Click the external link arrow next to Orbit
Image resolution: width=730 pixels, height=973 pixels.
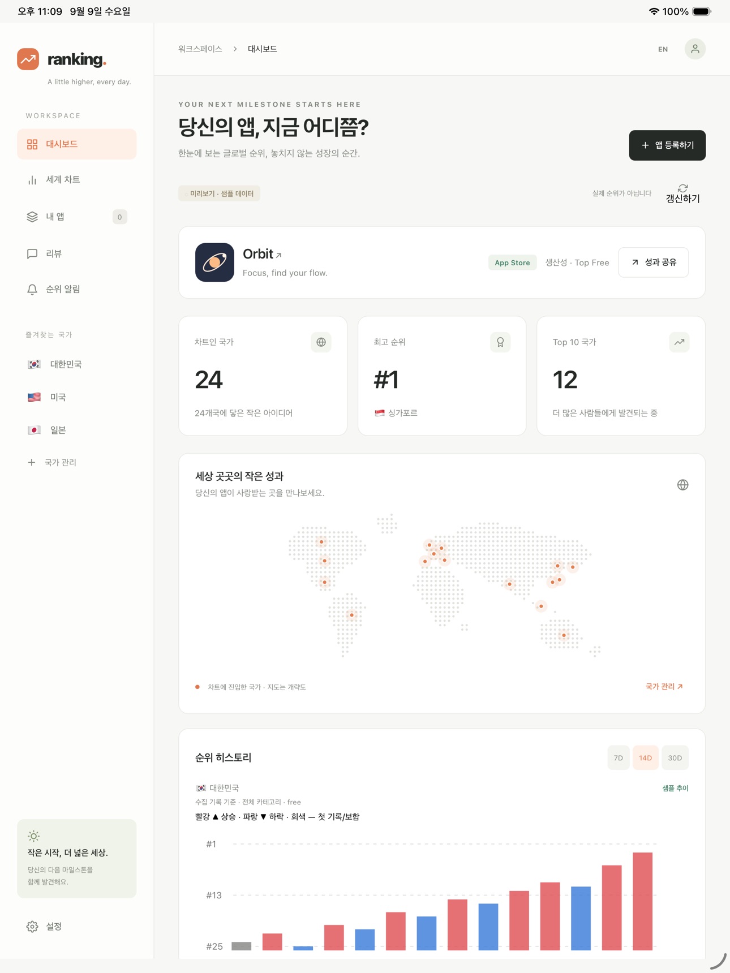(x=278, y=255)
